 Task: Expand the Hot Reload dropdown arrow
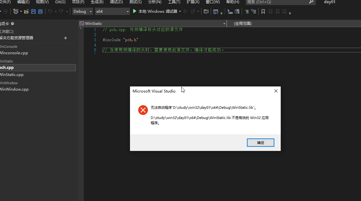(198, 11)
